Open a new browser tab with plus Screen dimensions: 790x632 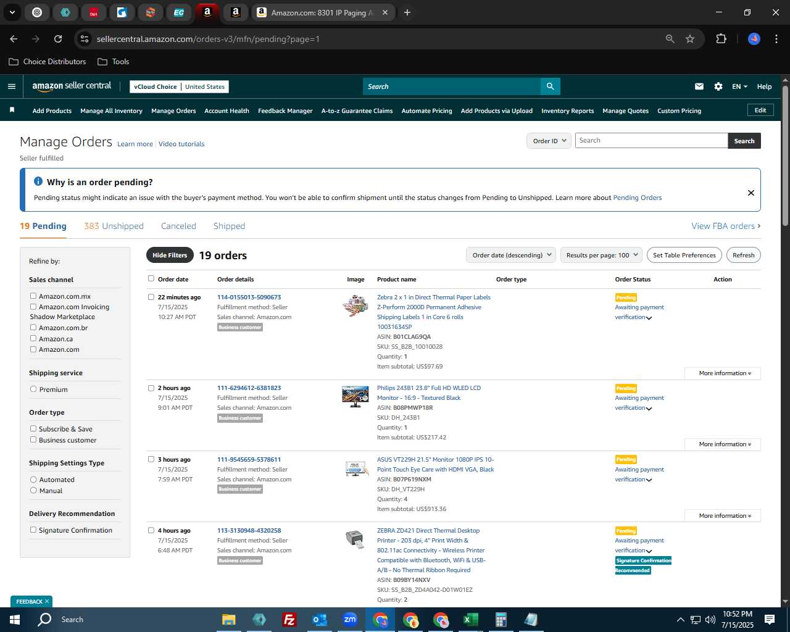[407, 12]
